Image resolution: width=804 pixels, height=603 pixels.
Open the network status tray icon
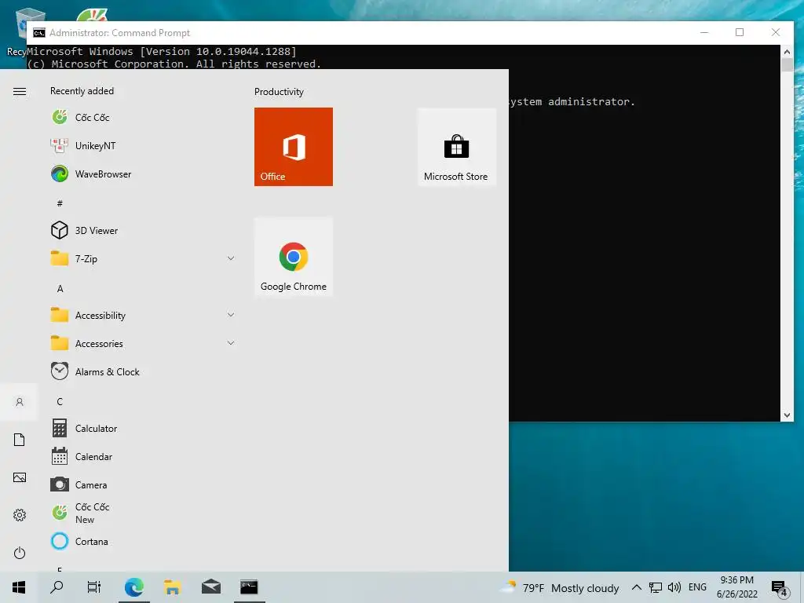[x=656, y=587]
